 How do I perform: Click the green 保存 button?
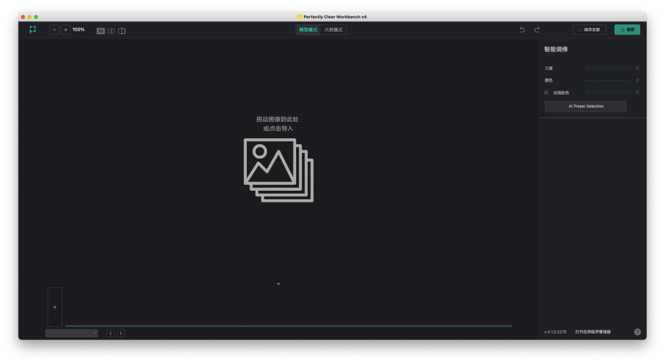point(627,30)
